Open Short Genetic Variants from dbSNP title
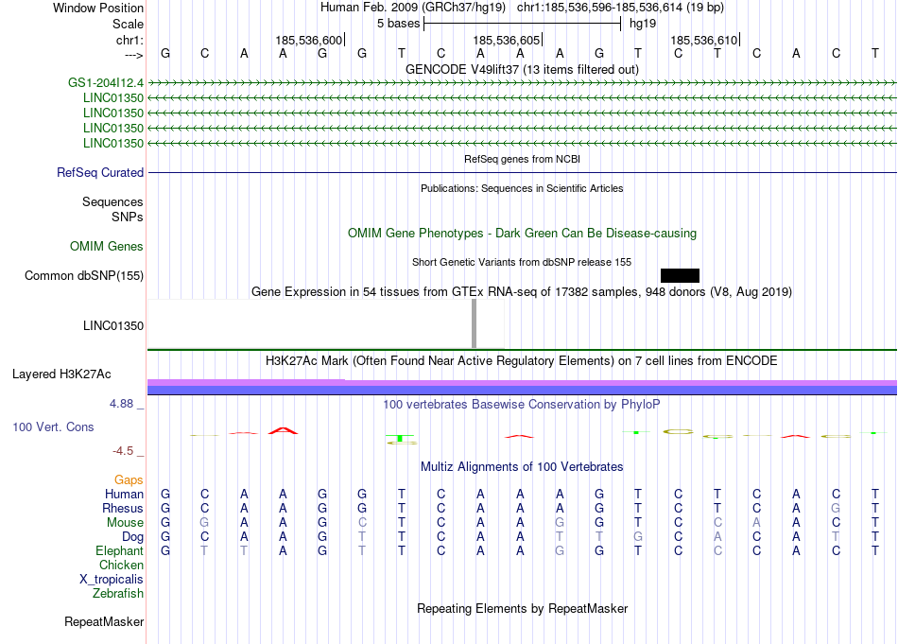This screenshot has width=898, height=644. (522, 262)
